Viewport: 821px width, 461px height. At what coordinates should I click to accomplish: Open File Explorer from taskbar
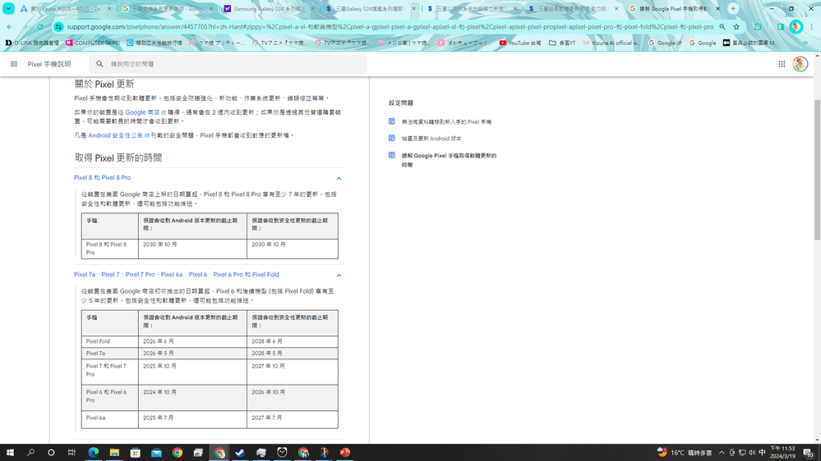(114, 453)
